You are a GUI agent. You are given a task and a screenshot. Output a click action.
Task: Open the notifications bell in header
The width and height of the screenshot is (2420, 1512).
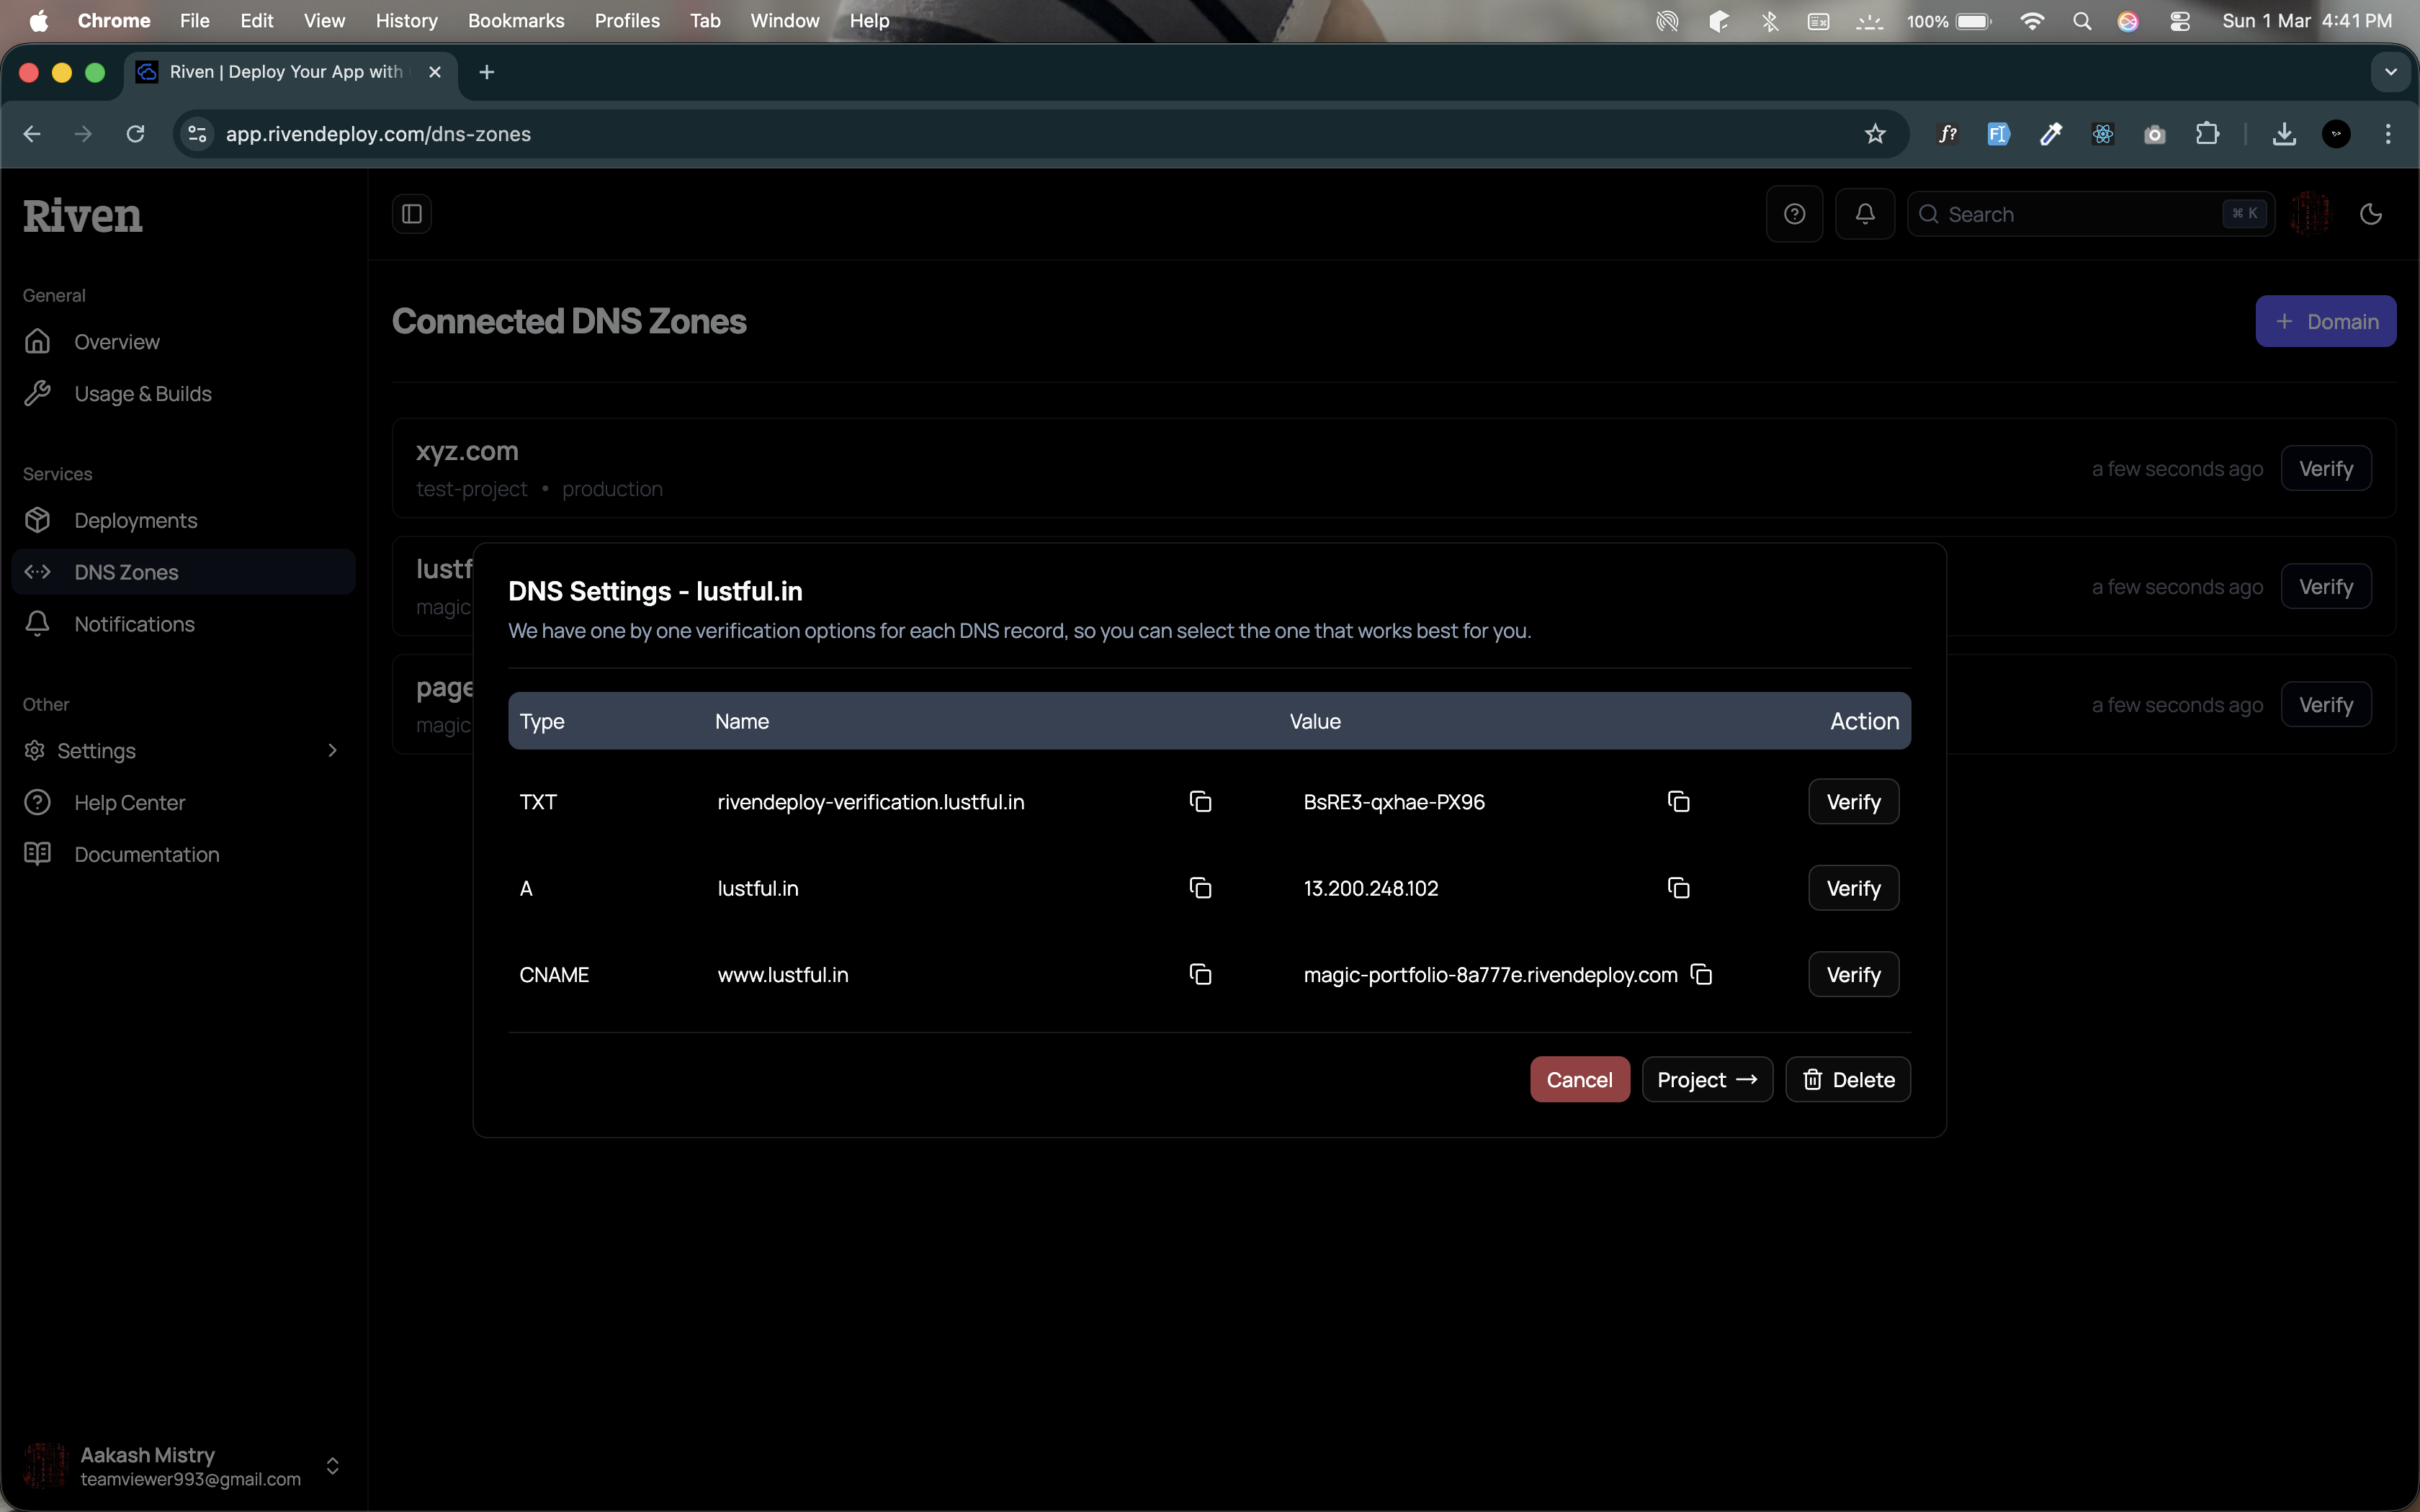[x=1865, y=214]
